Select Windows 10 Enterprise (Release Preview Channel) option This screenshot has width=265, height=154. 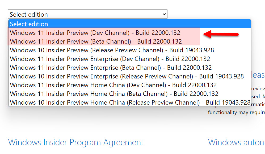point(127,76)
